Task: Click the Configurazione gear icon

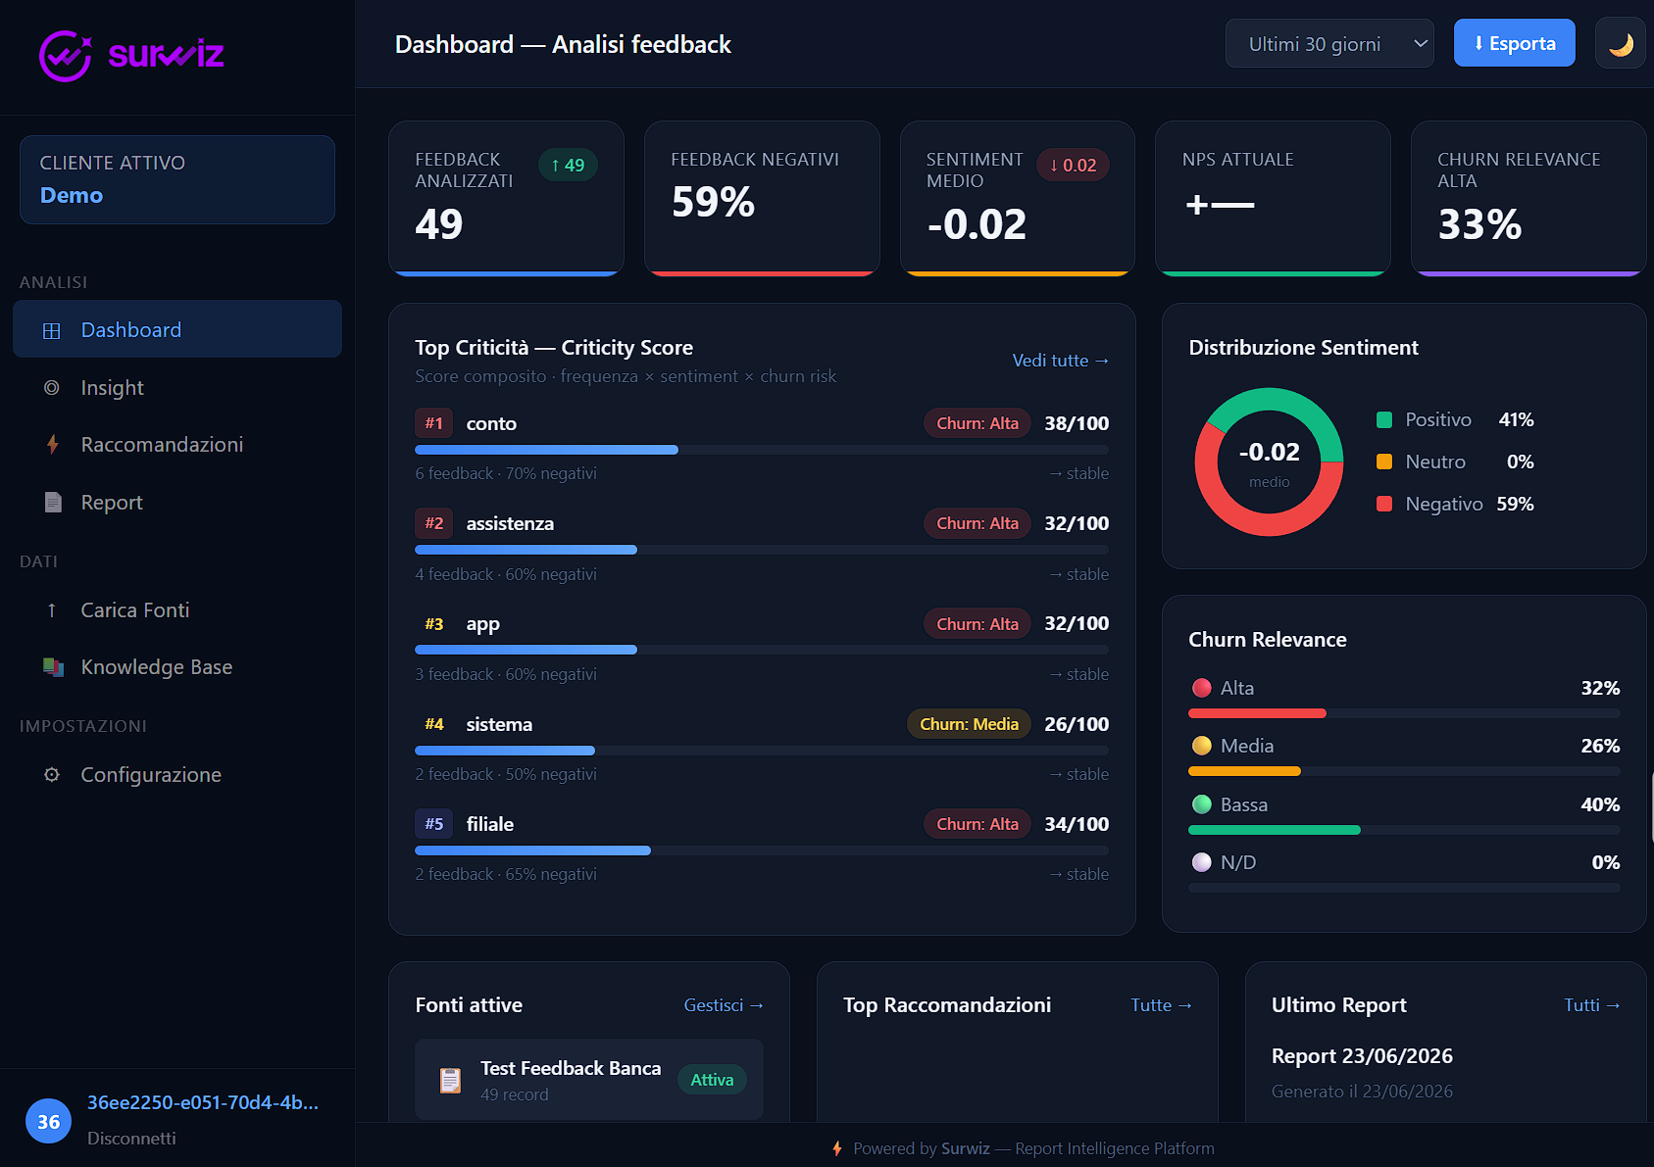Action: [52, 775]
